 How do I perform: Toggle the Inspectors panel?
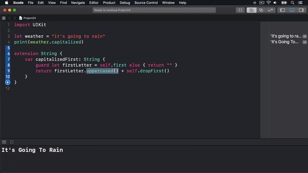click(301, 10)
